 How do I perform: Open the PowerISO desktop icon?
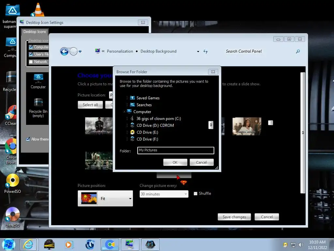point(13,183)
